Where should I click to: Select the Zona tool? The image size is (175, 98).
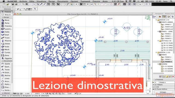tap(7, 55)
